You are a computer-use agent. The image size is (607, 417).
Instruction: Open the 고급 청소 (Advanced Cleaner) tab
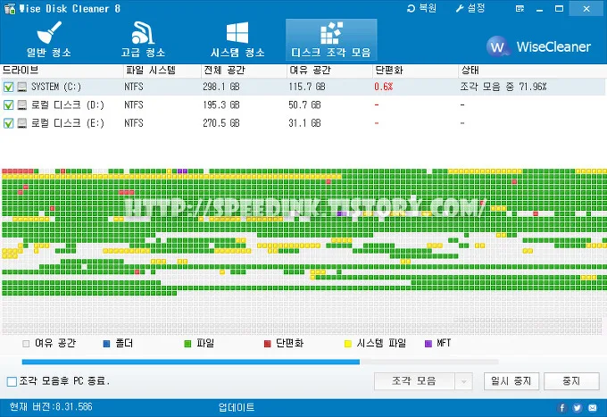coord(143,40)
